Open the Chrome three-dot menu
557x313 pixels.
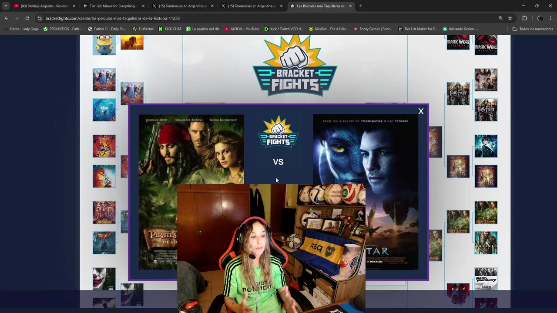click(x=551, y=18)
